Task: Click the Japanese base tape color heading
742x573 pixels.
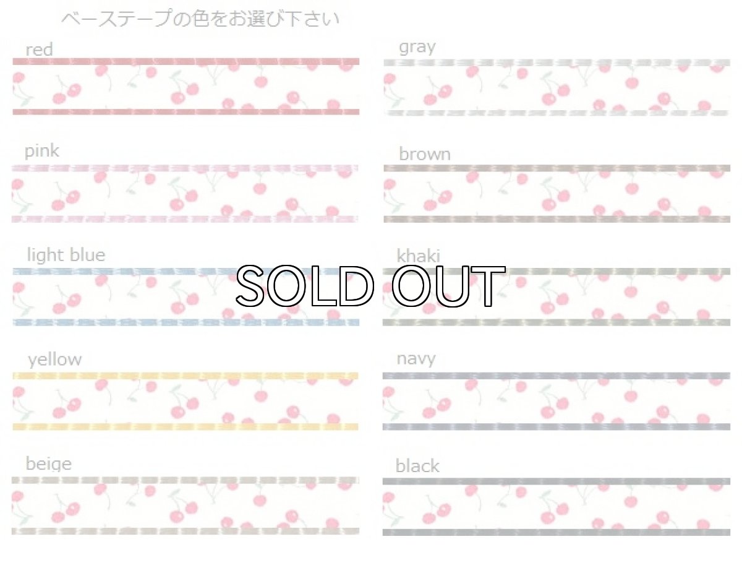Action: click(x=200, y=19)
